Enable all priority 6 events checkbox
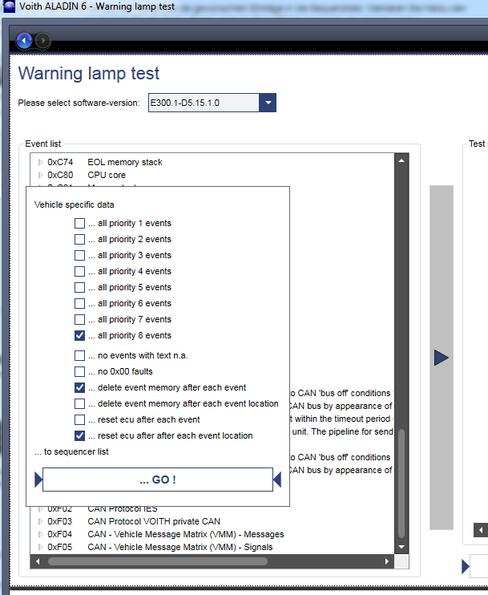Screen dimensions: 488x595 click(x=79, y=303)
